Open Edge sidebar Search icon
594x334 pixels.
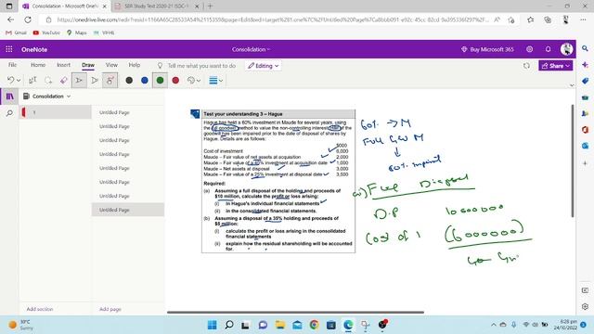585,48
